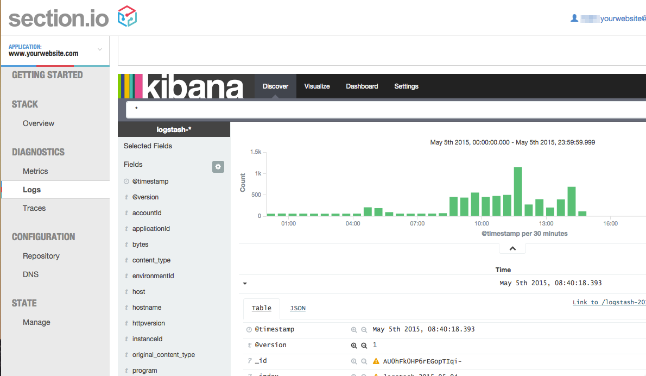Click the histogram bar near 14:00
646x376 pixels.
point(572,201)
